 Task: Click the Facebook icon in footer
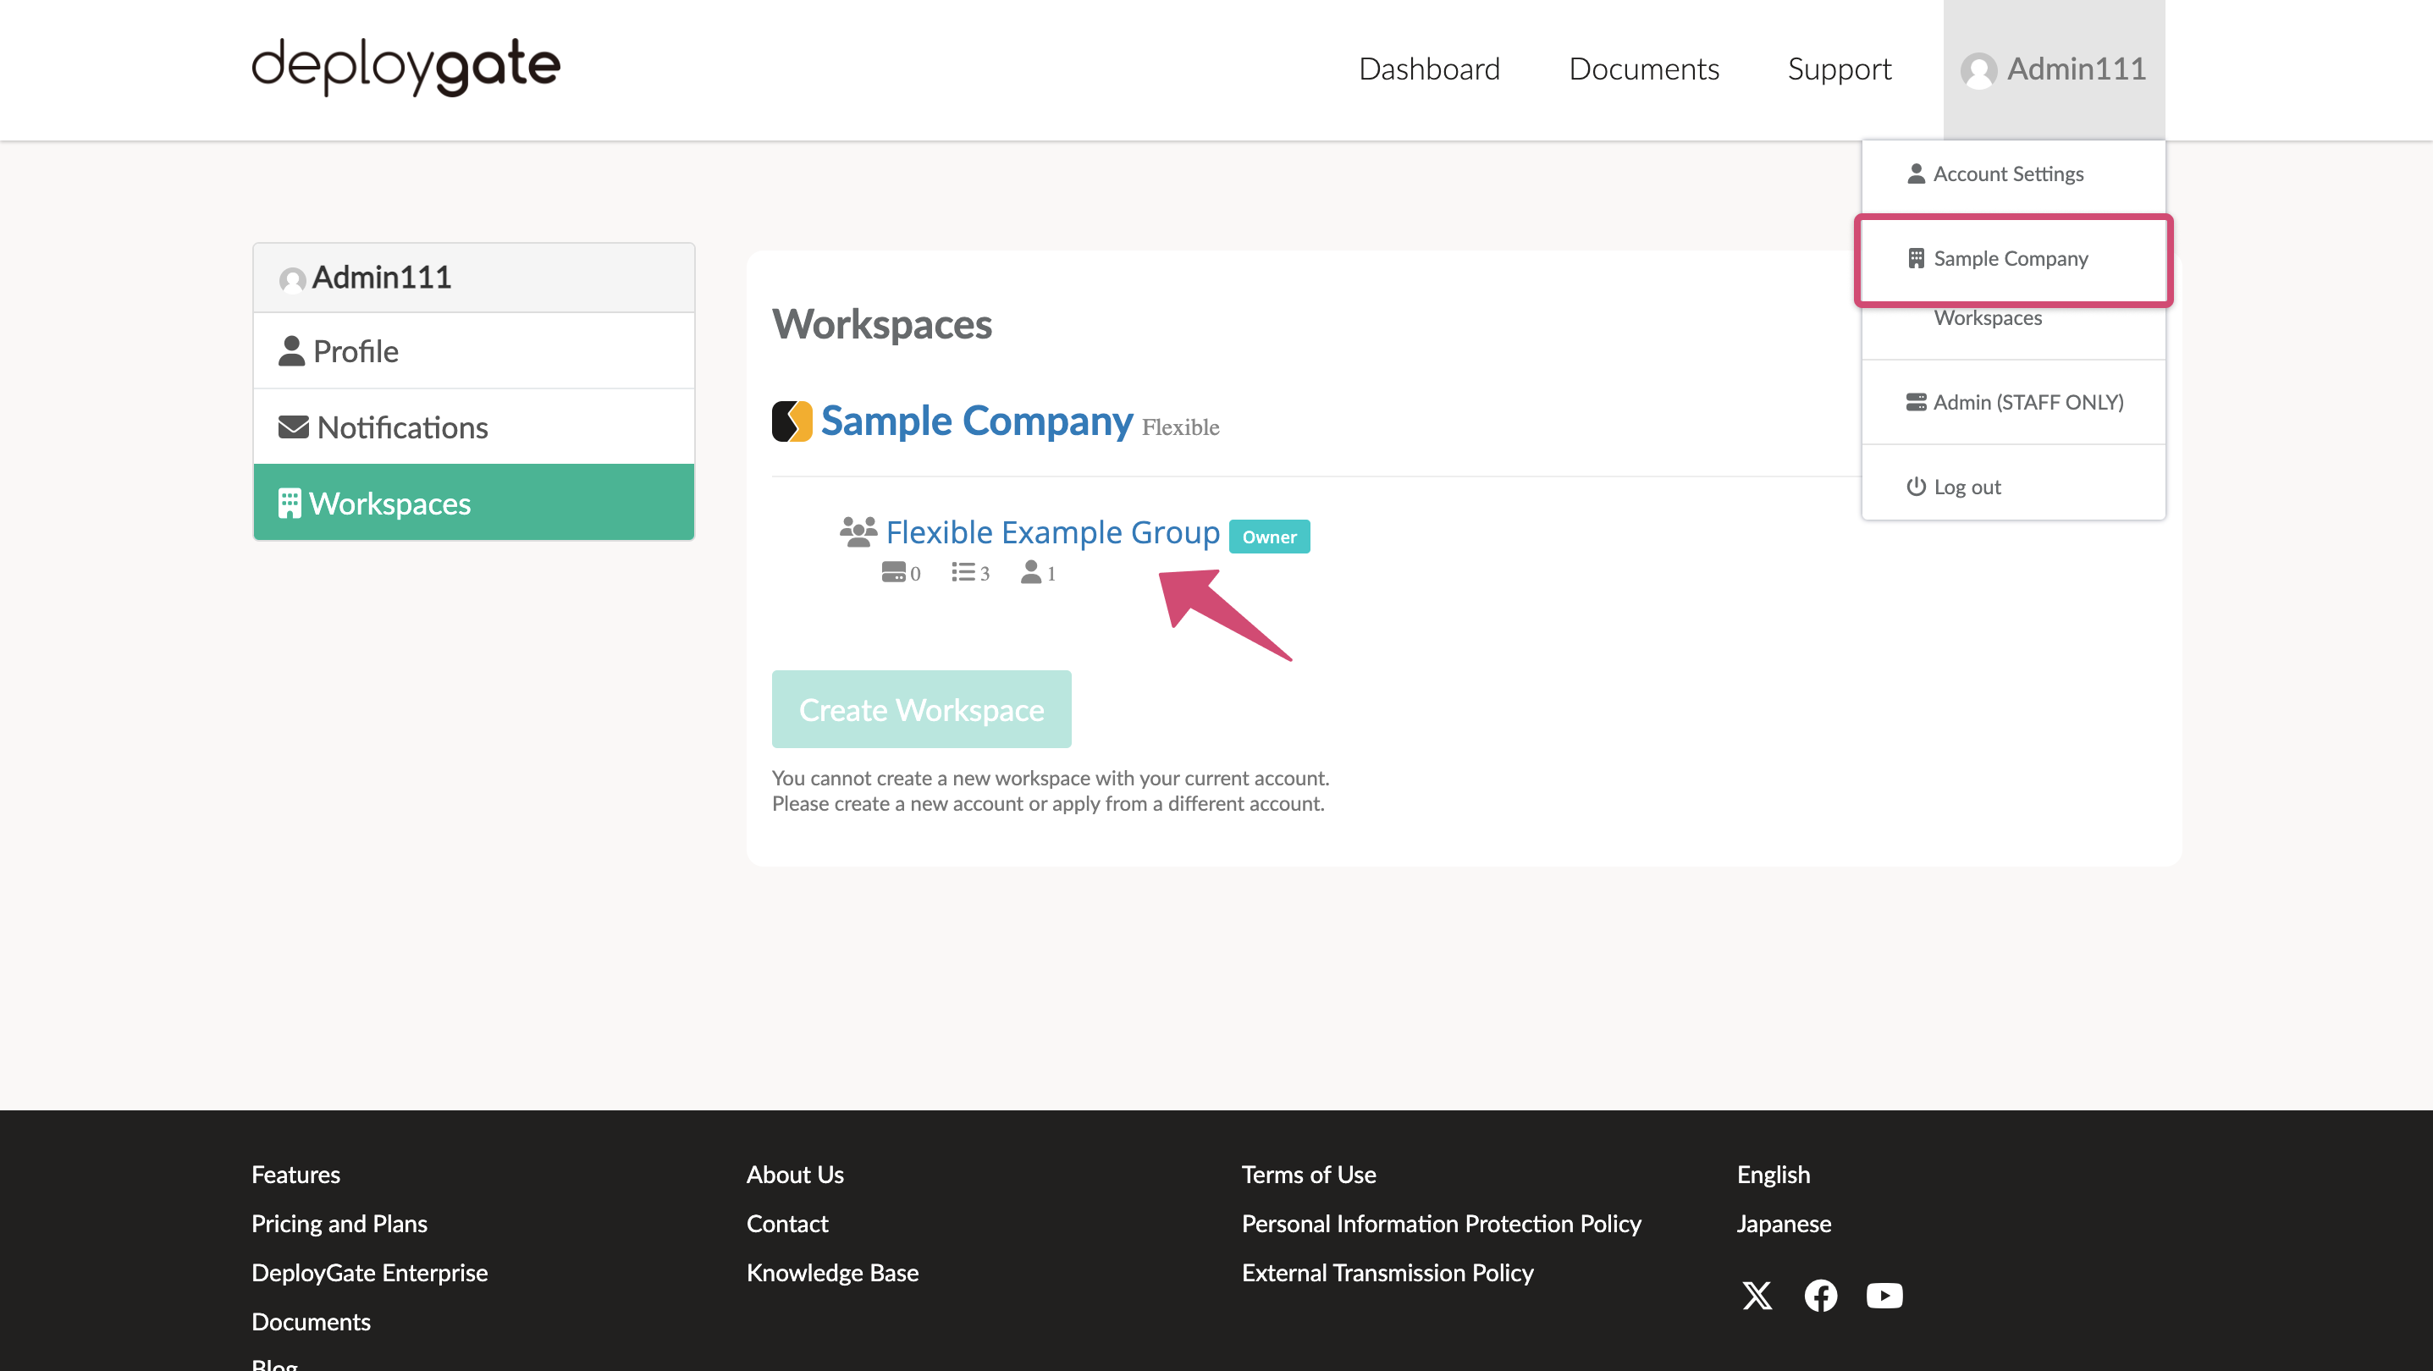click(x=1821, y=1296)
